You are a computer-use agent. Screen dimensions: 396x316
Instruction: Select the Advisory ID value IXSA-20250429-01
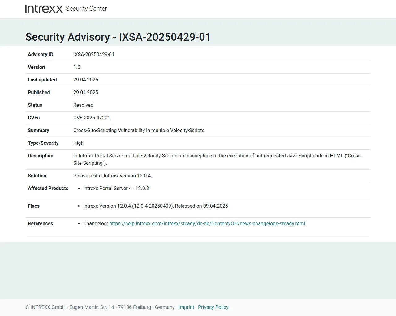coord(94,54)
